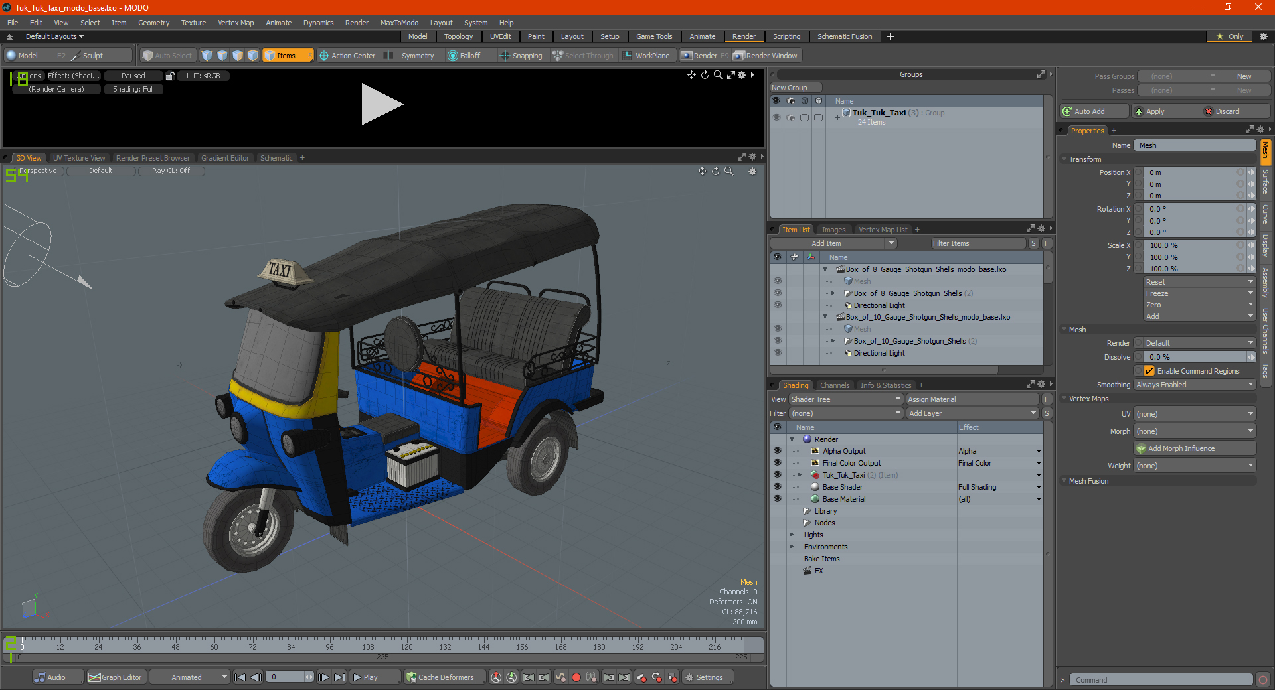Go to last frame of the timeline
1275x690 pixels.
point(339,677)
